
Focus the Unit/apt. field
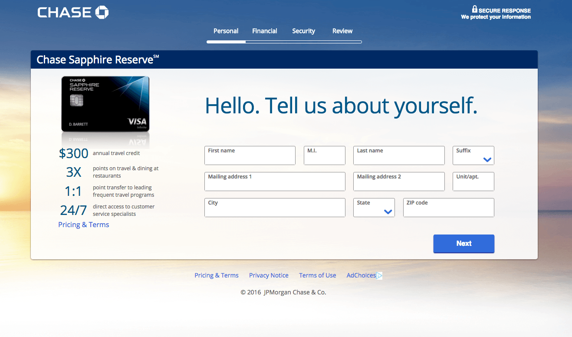pos(473,182)
